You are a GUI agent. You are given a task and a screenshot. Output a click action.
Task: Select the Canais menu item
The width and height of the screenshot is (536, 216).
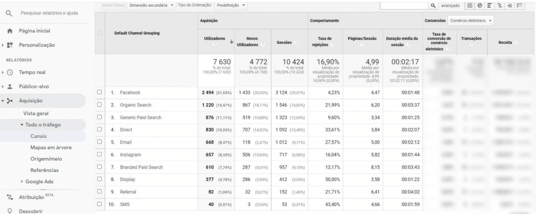(x=39, y=136)
